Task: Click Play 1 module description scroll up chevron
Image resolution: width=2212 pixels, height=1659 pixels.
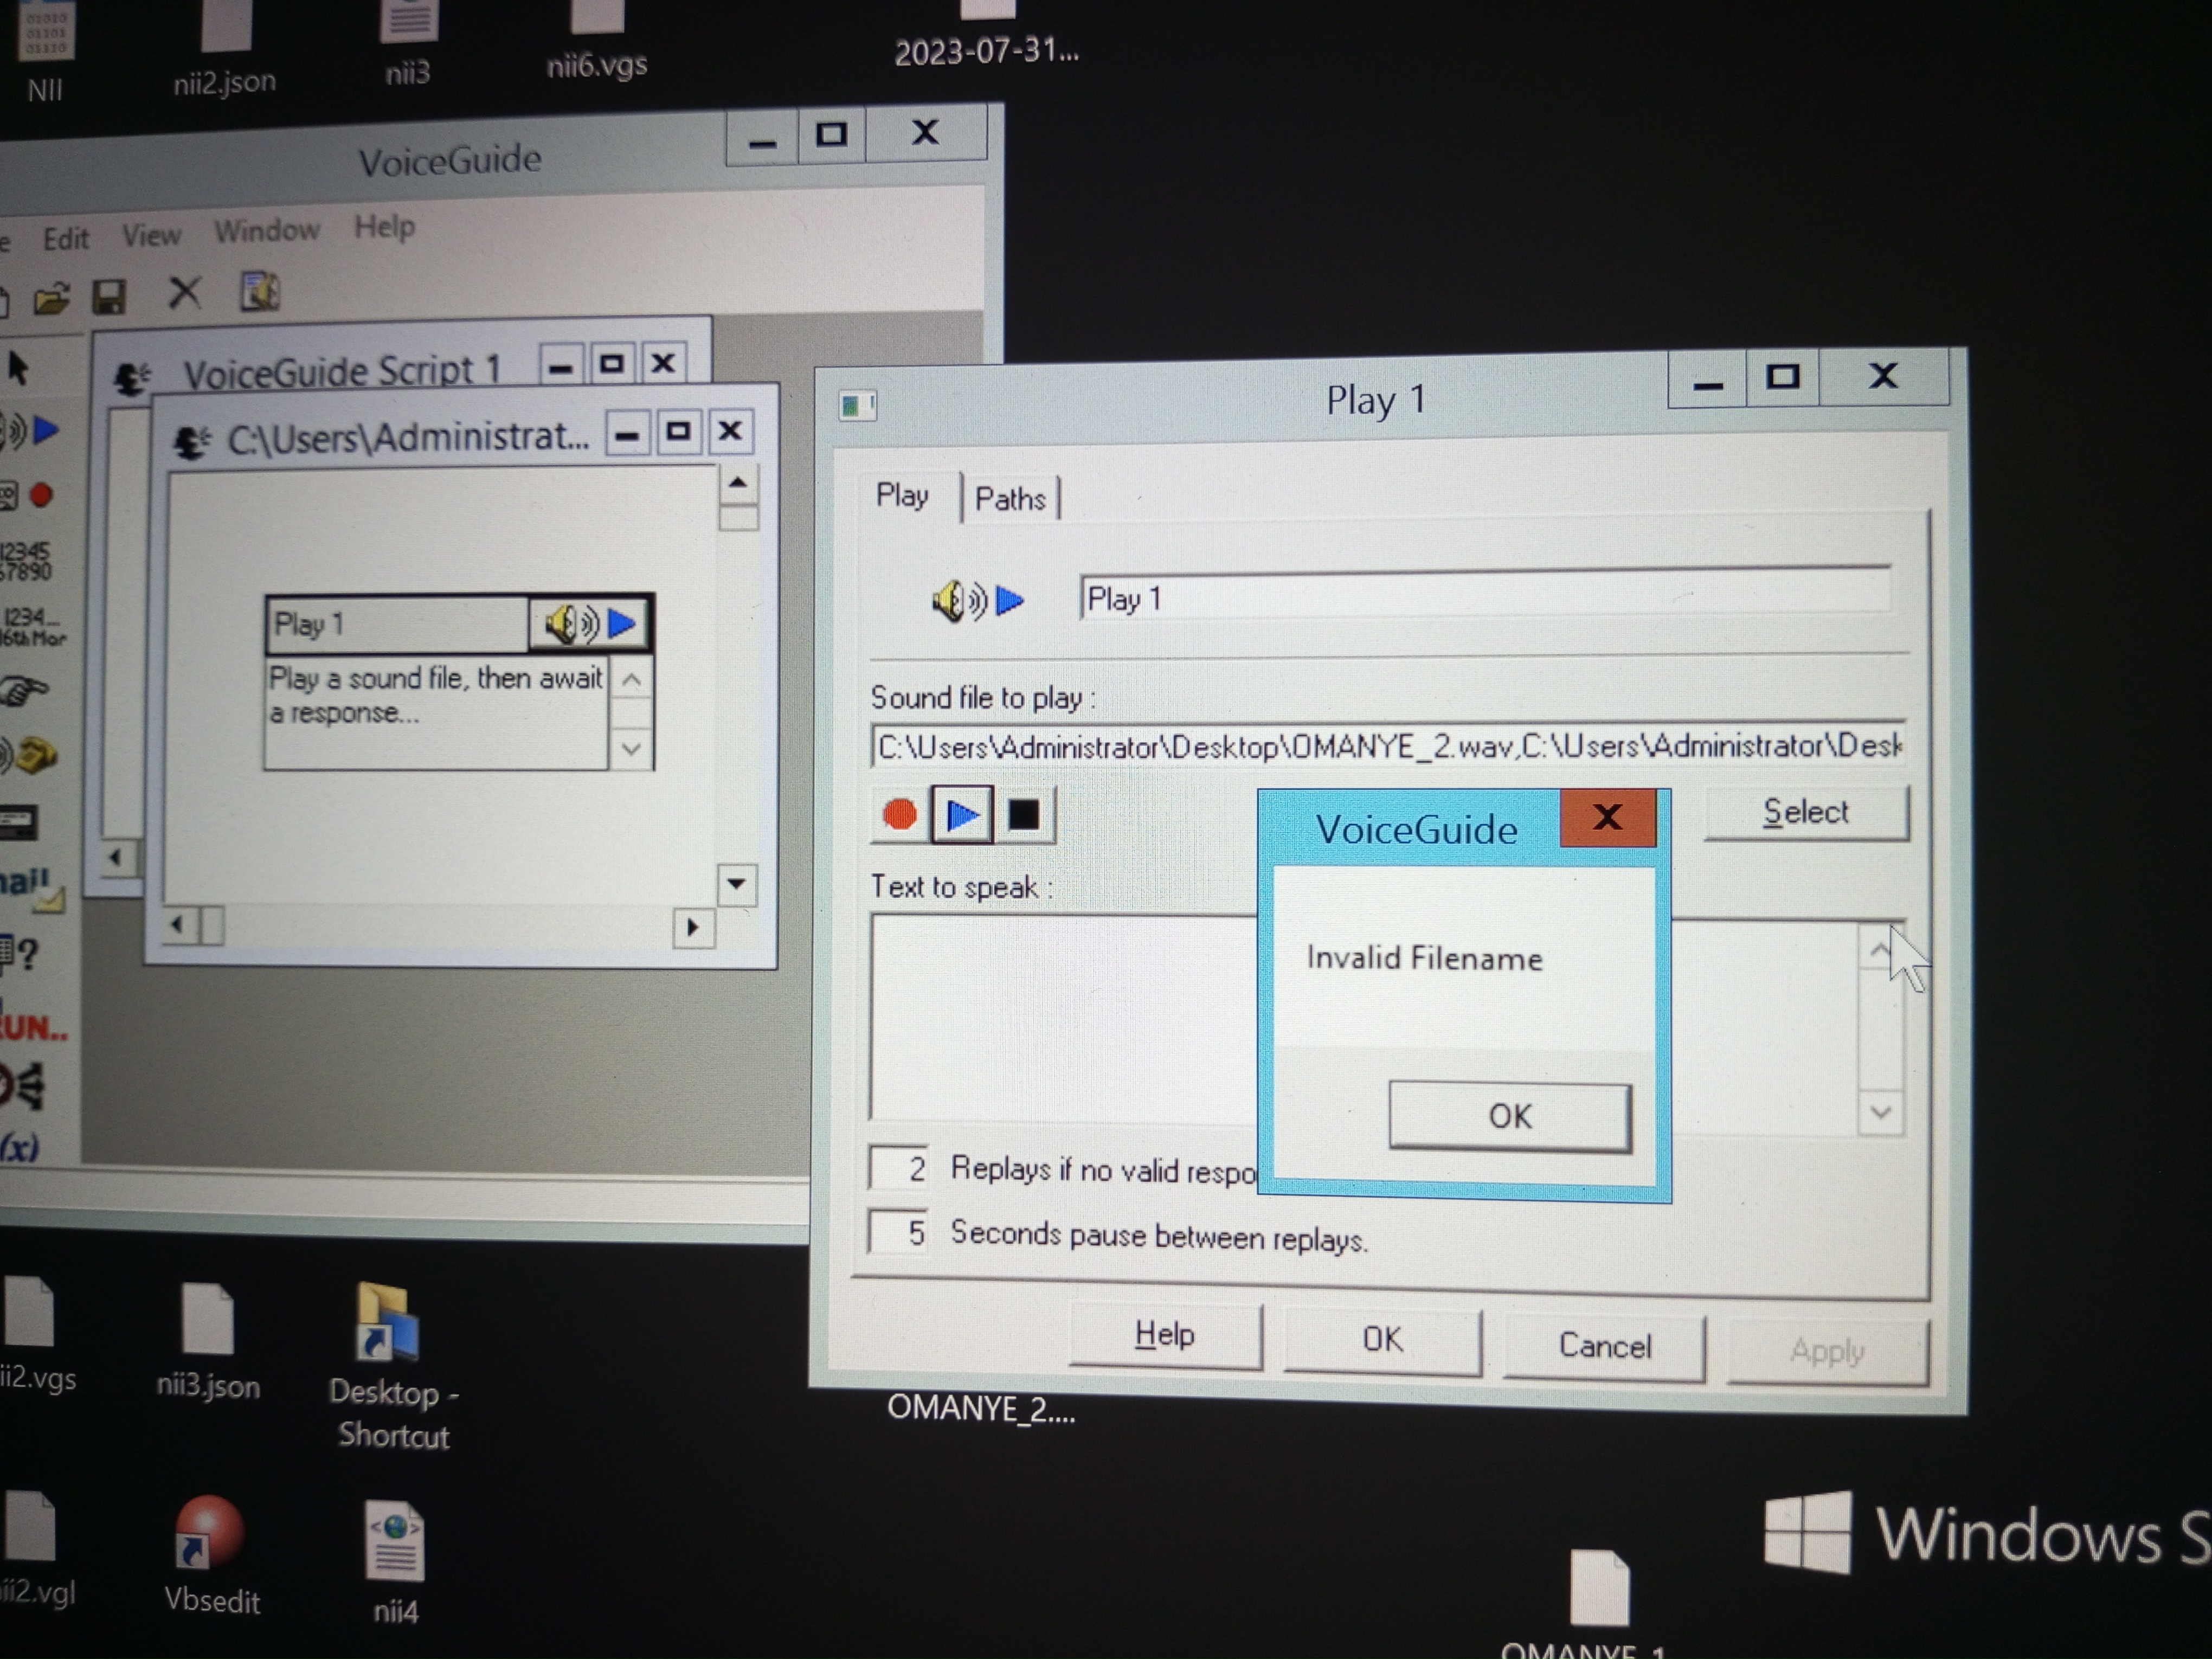Action: coord(631,681)
